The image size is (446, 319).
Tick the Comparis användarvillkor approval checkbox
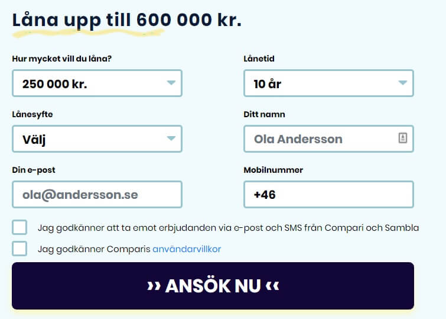click(19, 249)
